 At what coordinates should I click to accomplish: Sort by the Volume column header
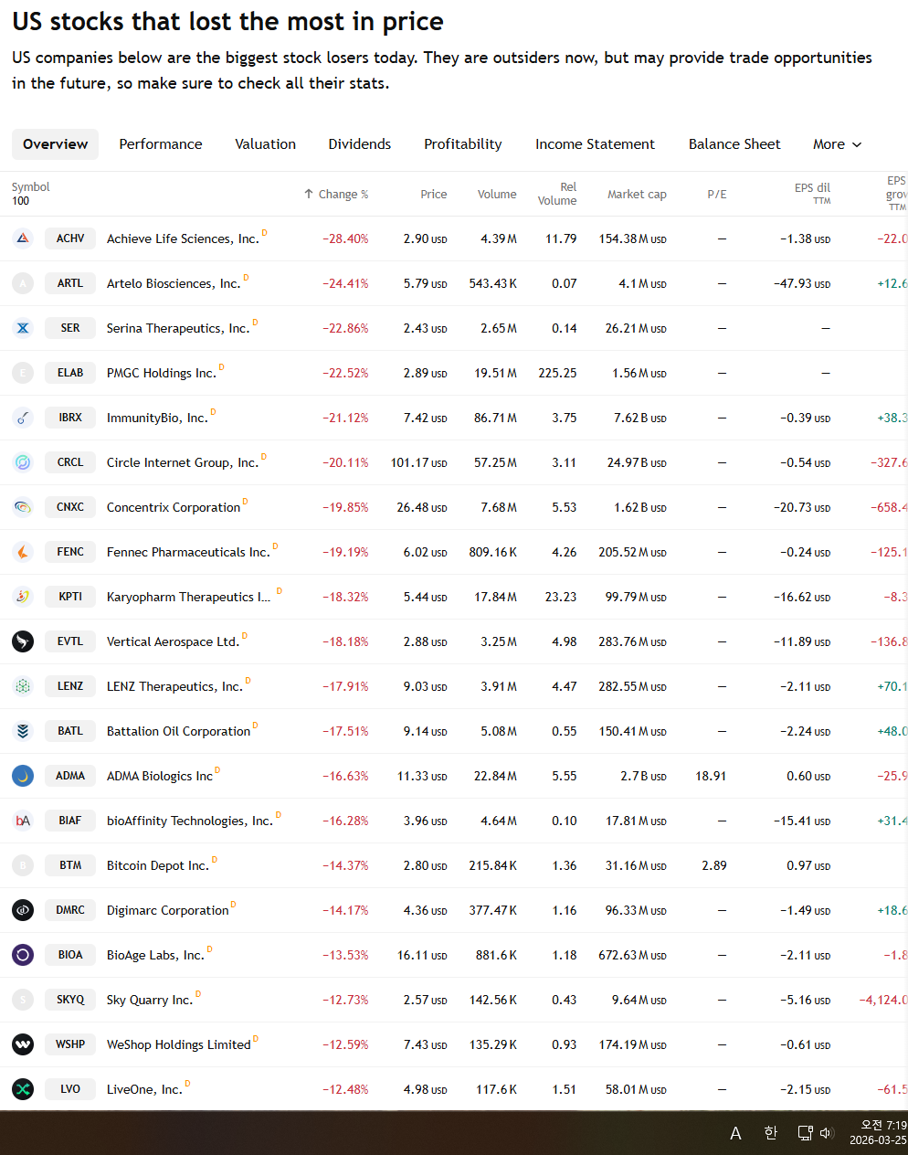[497, 195]
